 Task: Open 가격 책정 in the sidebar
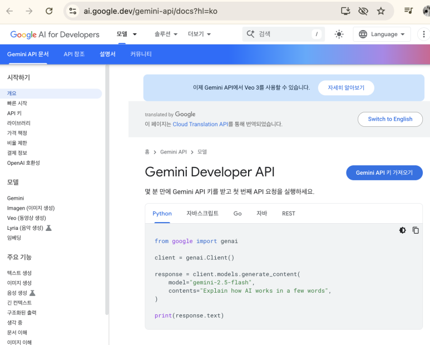point(17,133)
